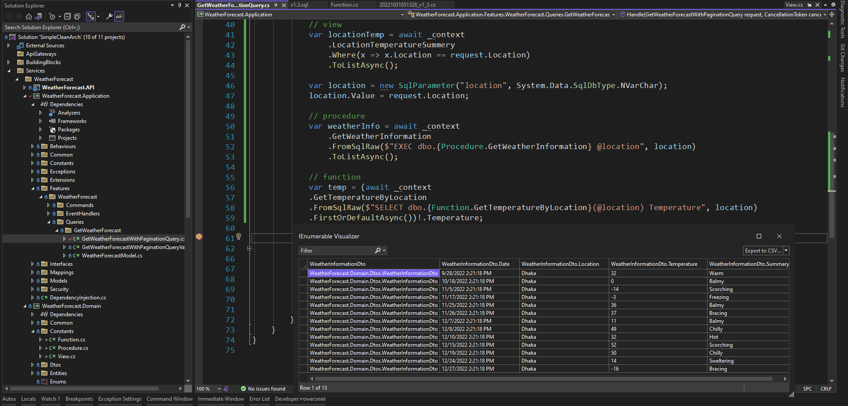
Task: Open the Error List tab at bottom
Action: pos(259,399)
